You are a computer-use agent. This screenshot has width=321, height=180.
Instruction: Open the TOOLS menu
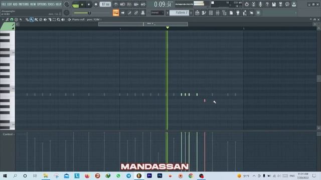[x=51, y=4]
